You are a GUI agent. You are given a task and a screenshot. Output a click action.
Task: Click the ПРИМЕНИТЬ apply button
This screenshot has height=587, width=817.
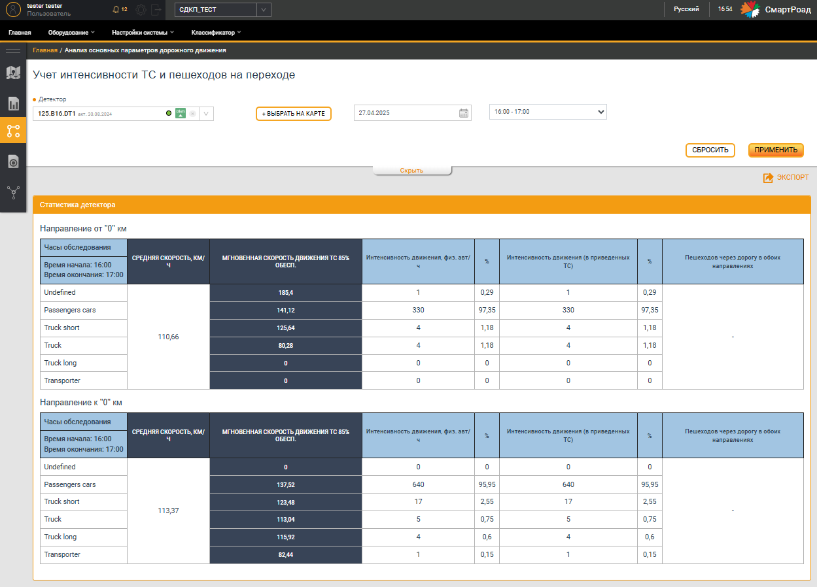(776, 150)
